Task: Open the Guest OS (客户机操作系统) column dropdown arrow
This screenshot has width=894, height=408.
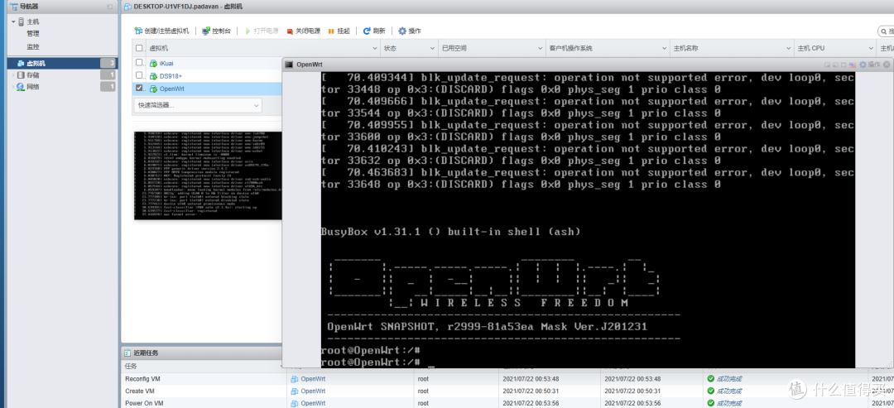Action: (663, 49)
